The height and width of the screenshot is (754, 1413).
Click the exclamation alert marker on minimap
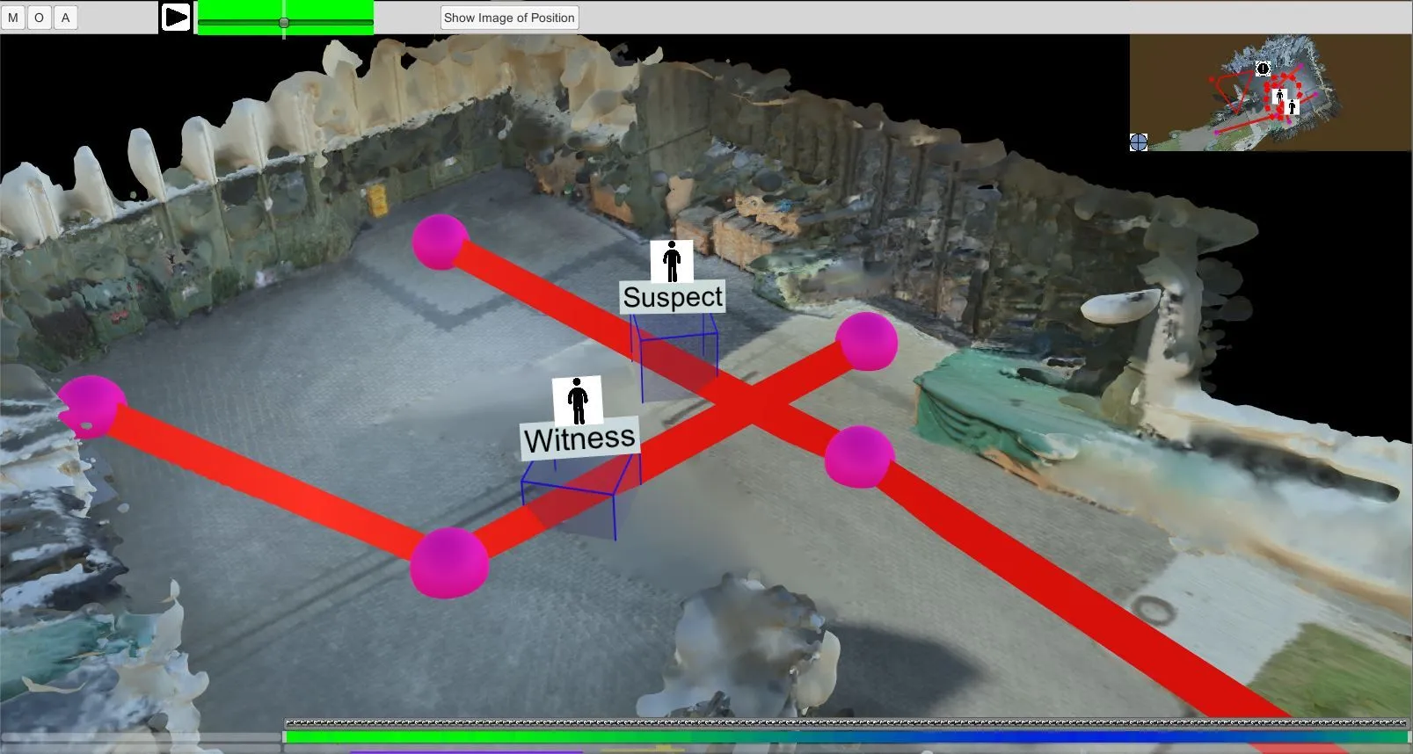(1264, 69)
